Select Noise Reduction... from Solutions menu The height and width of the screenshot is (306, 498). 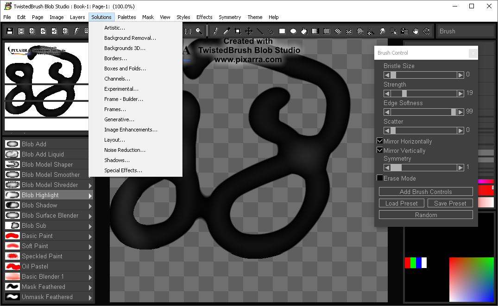coord(135,150)
